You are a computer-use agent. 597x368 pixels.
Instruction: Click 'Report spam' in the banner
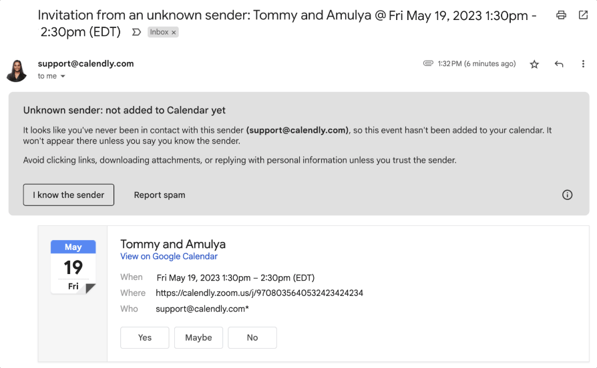pyautogui.click(x=160, y=195)
